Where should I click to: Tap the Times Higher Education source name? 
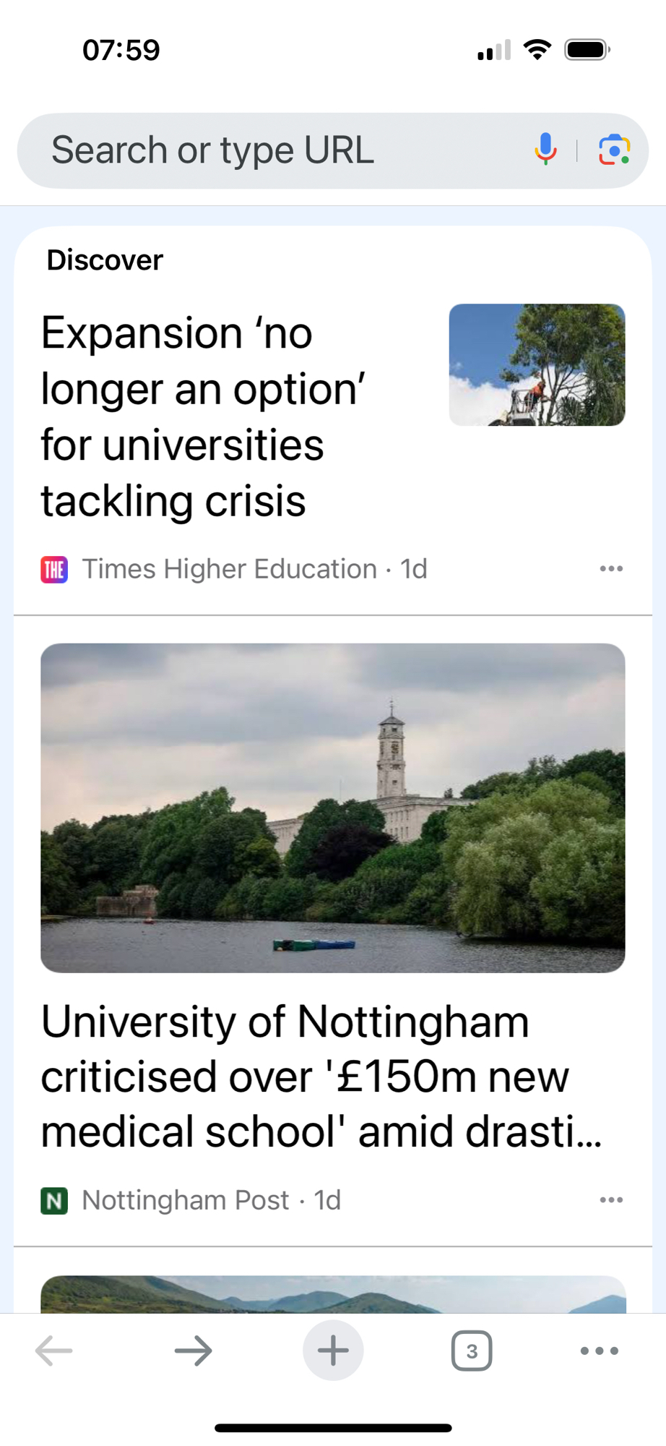pyautogui.click(x=230, y=569)
